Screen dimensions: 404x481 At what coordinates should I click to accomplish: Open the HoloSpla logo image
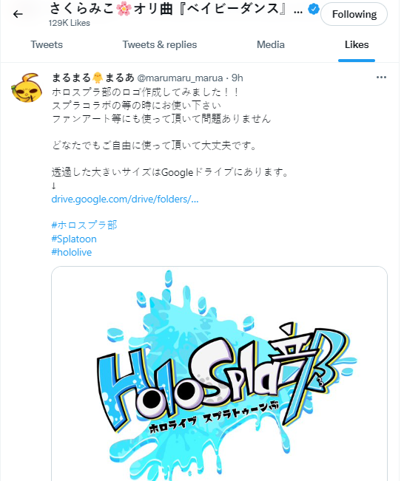pos(219,374)
